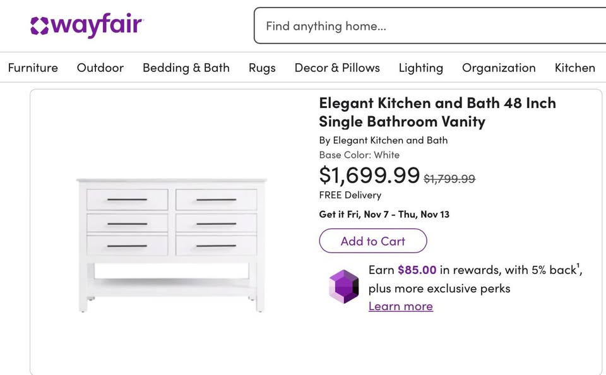Go to Bedding & Bath
The width and height of the screenshot is (606, 375).
pyautogui.click(x=186, y=68)
